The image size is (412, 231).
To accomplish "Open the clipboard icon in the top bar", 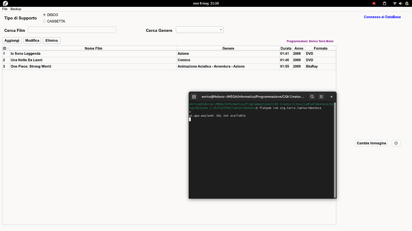I will [x=384, y=3].
